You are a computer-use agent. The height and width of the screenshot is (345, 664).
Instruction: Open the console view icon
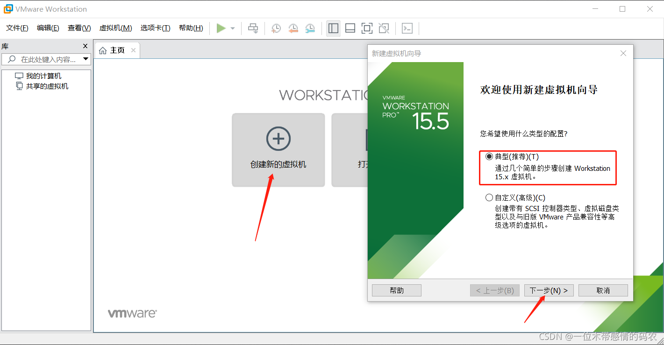407,28
